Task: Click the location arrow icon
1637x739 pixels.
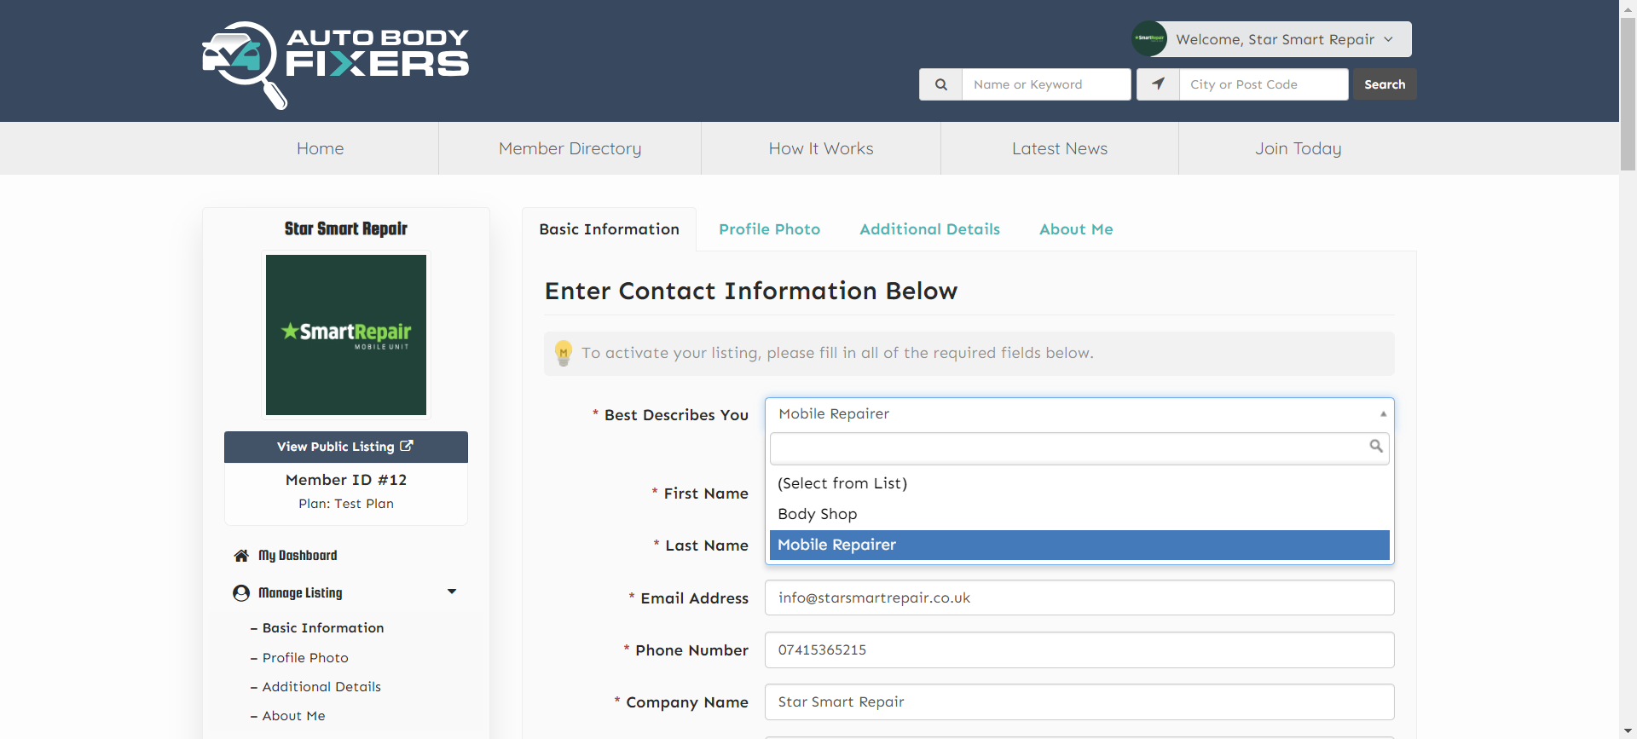Action: (x=1158, y=84)
